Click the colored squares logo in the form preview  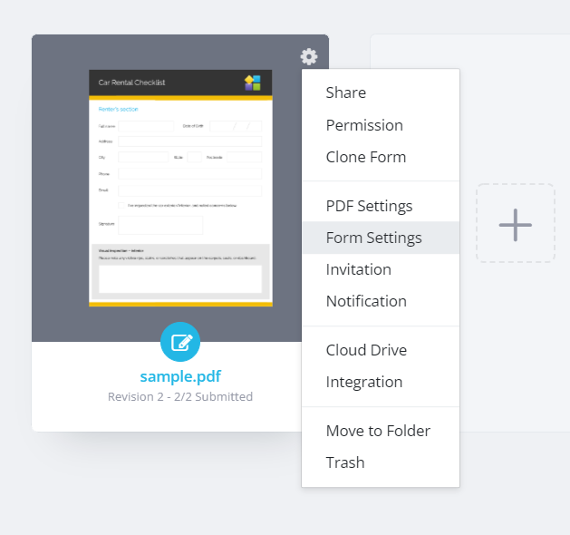tap(252, 83)
